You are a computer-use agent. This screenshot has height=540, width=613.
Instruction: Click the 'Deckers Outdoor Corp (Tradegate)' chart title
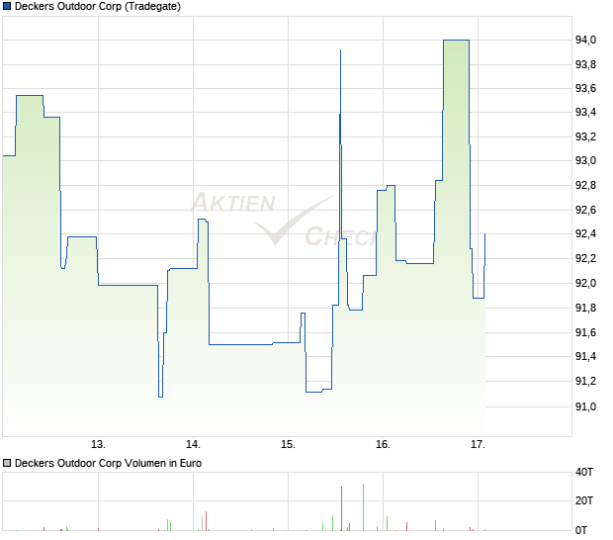pos(98,6)
